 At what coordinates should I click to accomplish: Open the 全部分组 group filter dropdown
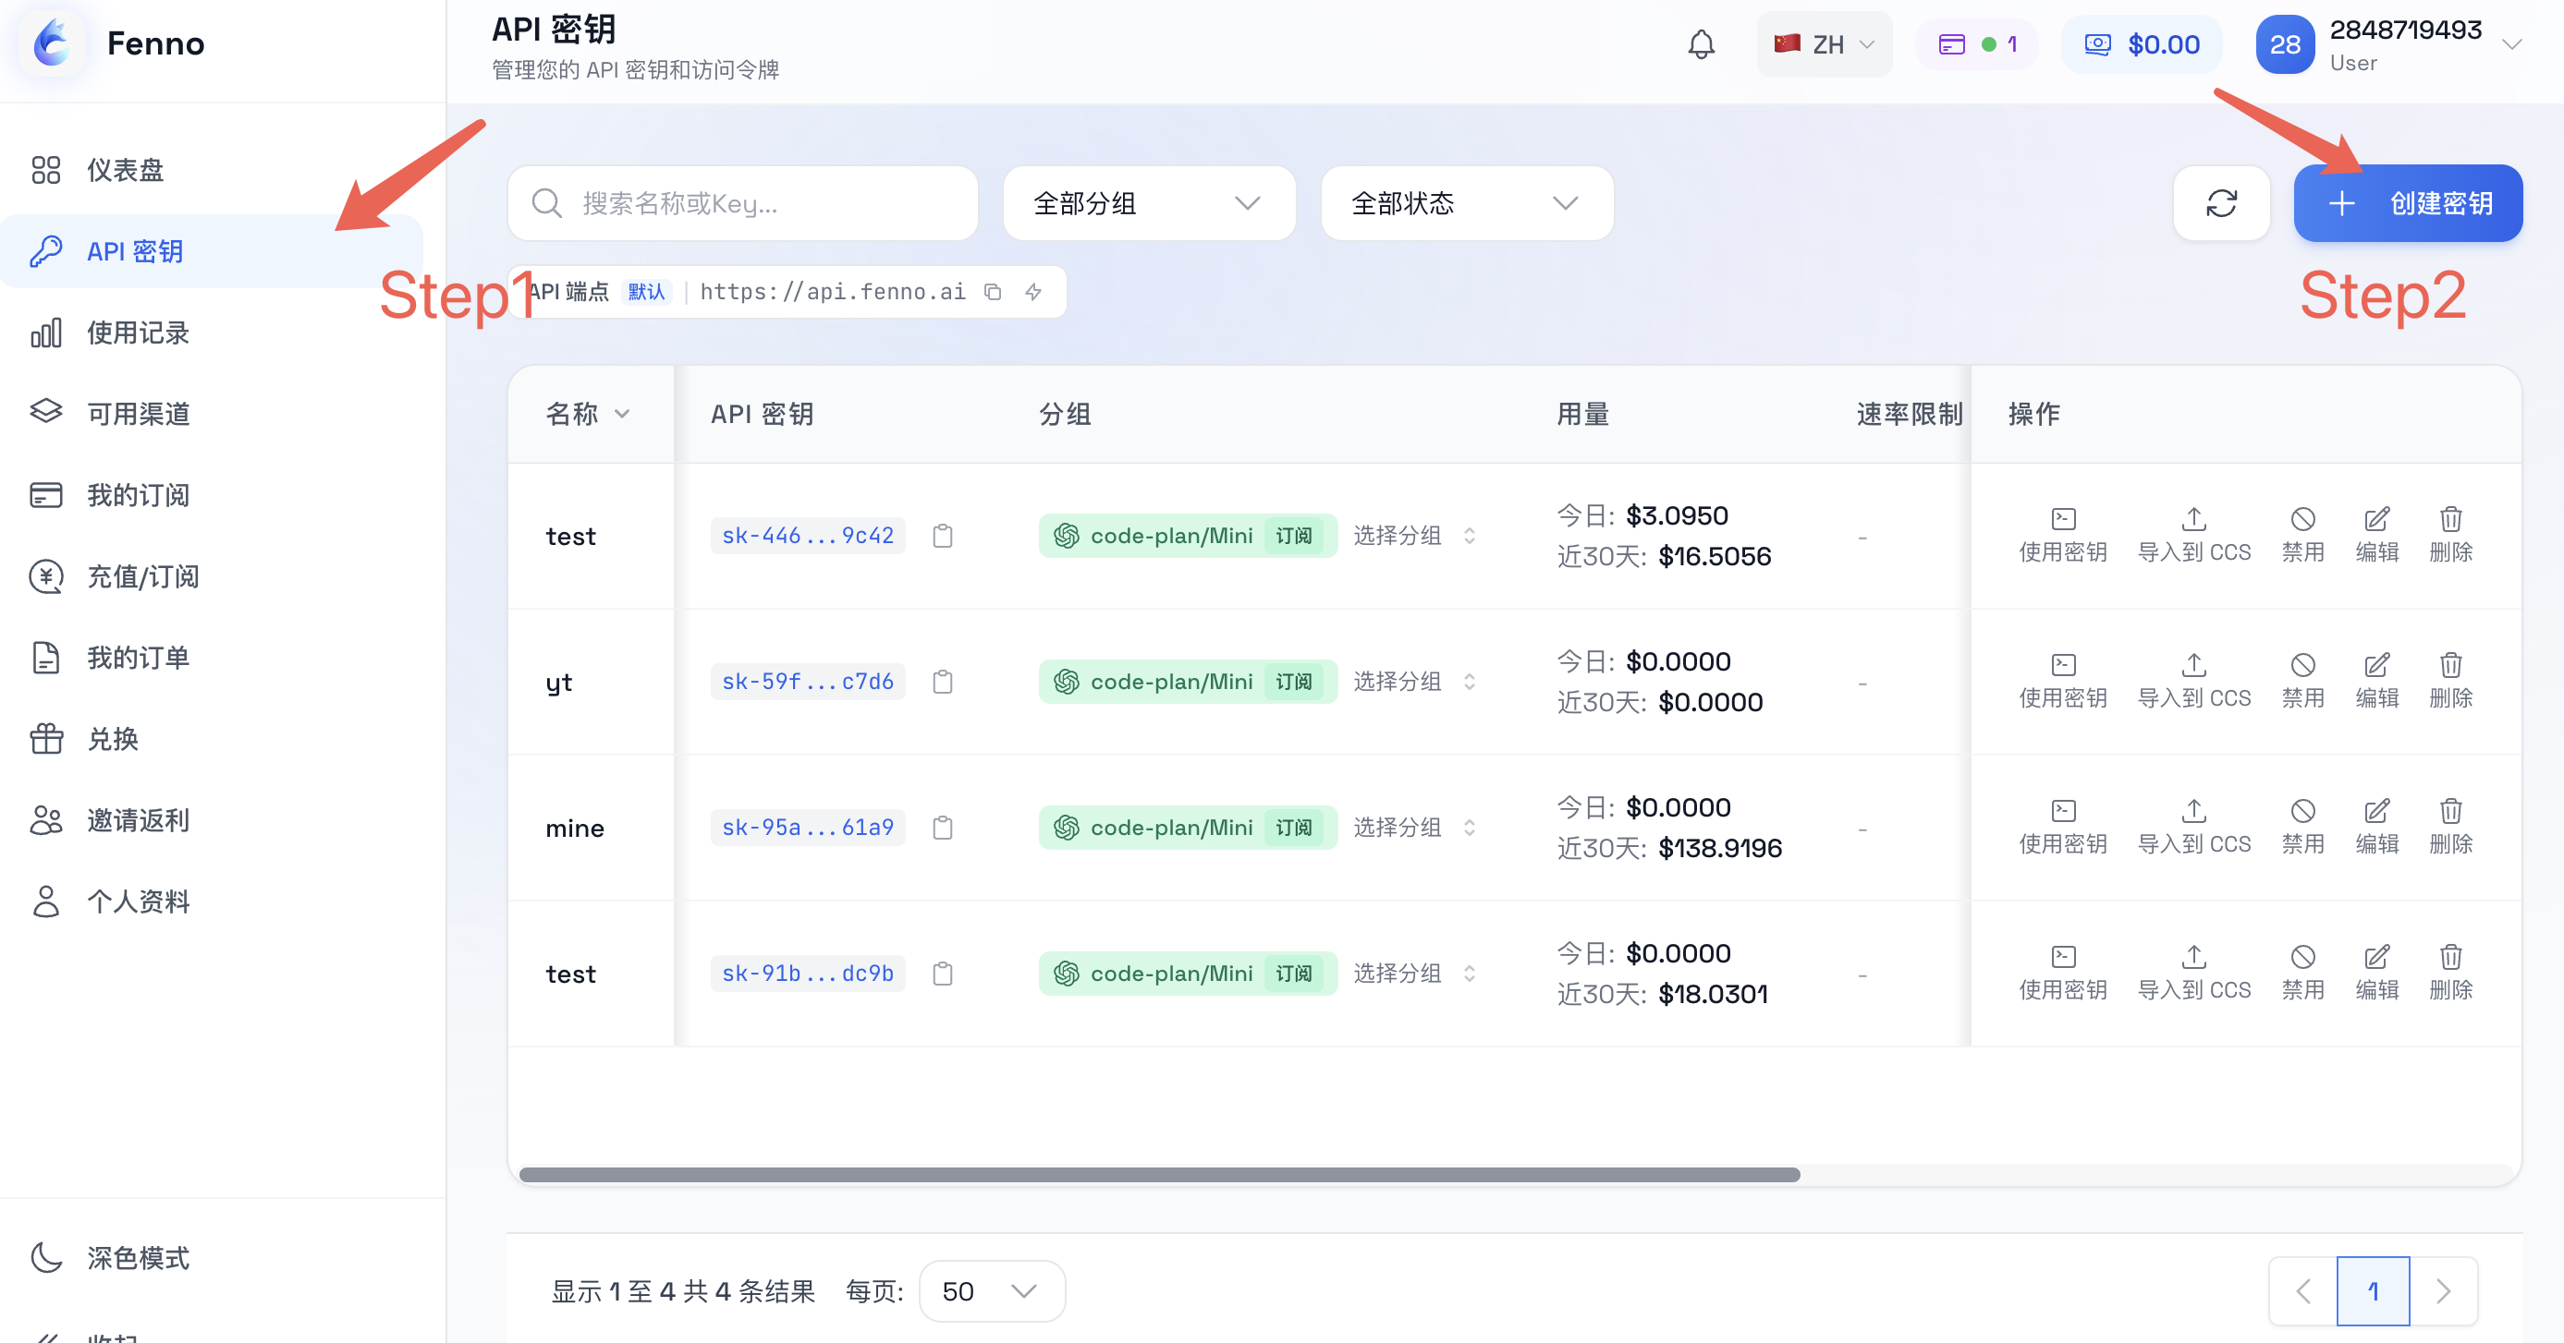click(x=1149, y=203)
